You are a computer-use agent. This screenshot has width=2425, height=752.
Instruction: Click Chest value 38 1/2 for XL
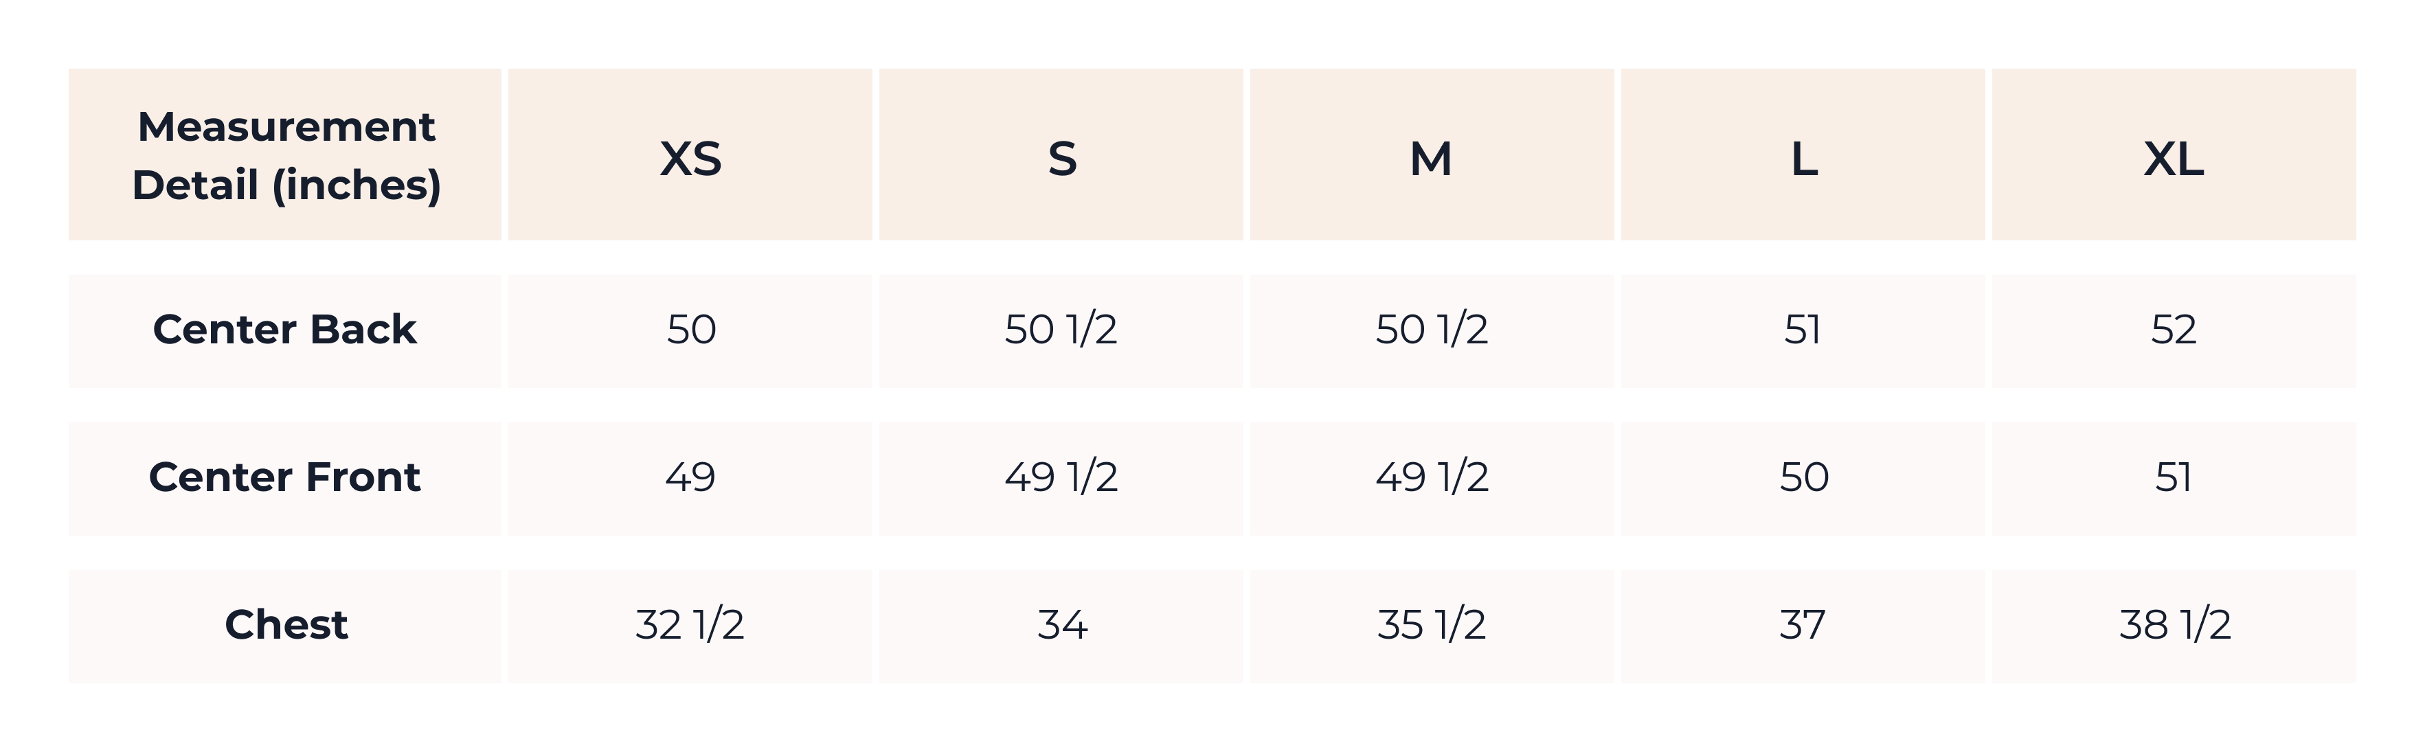coord(2174,626)
